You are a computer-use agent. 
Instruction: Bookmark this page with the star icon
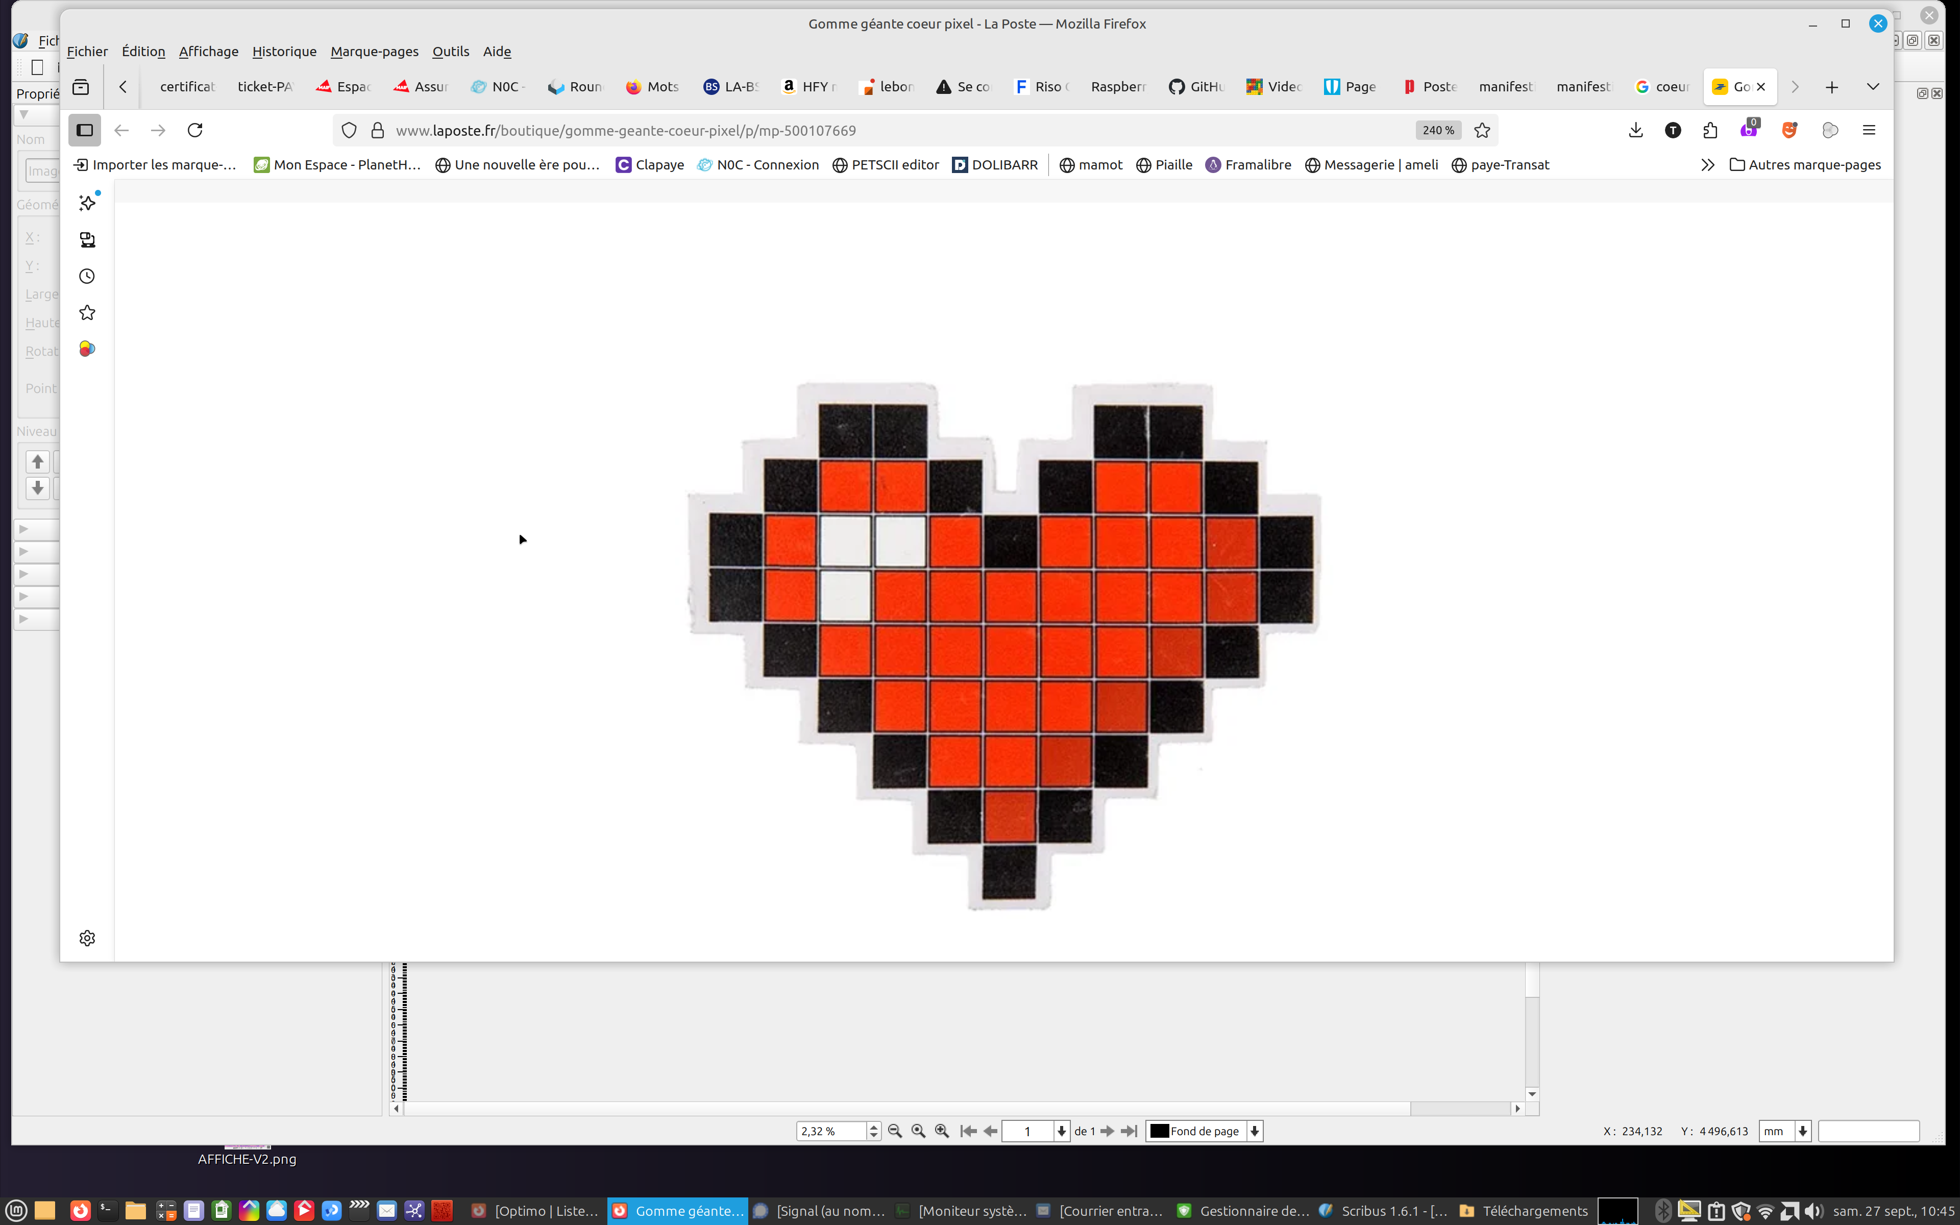(x=1482, y=131)
